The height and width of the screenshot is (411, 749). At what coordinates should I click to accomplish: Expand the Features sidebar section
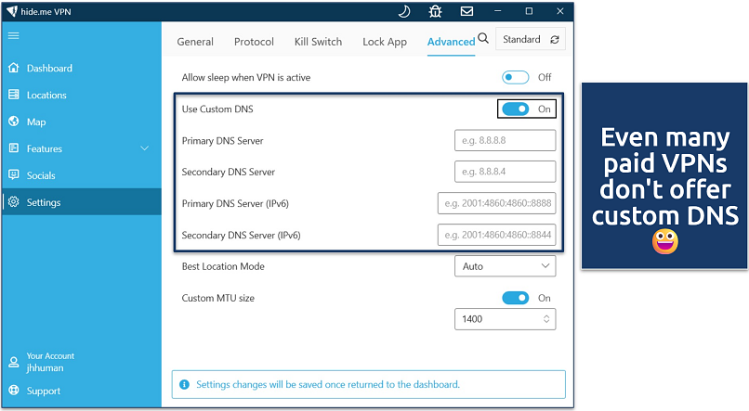tap(144, 148)
